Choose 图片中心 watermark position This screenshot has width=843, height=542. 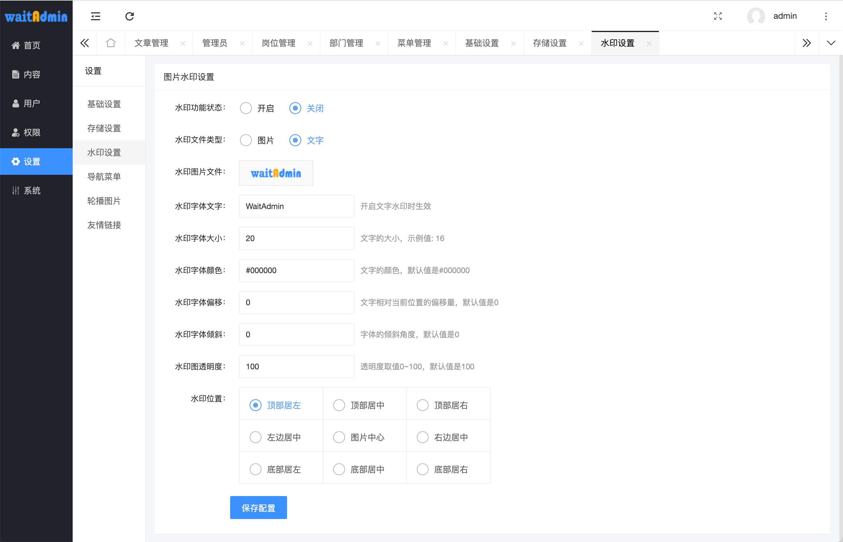[339, 437]
